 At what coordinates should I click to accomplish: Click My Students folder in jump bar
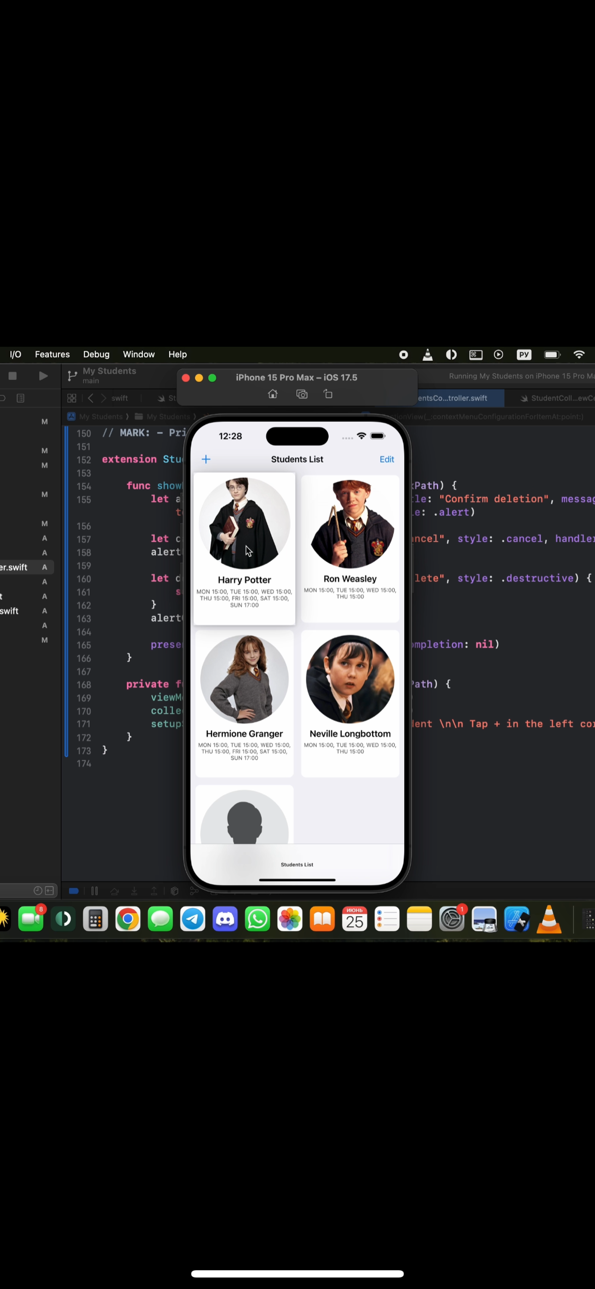[x=163, y=416]
